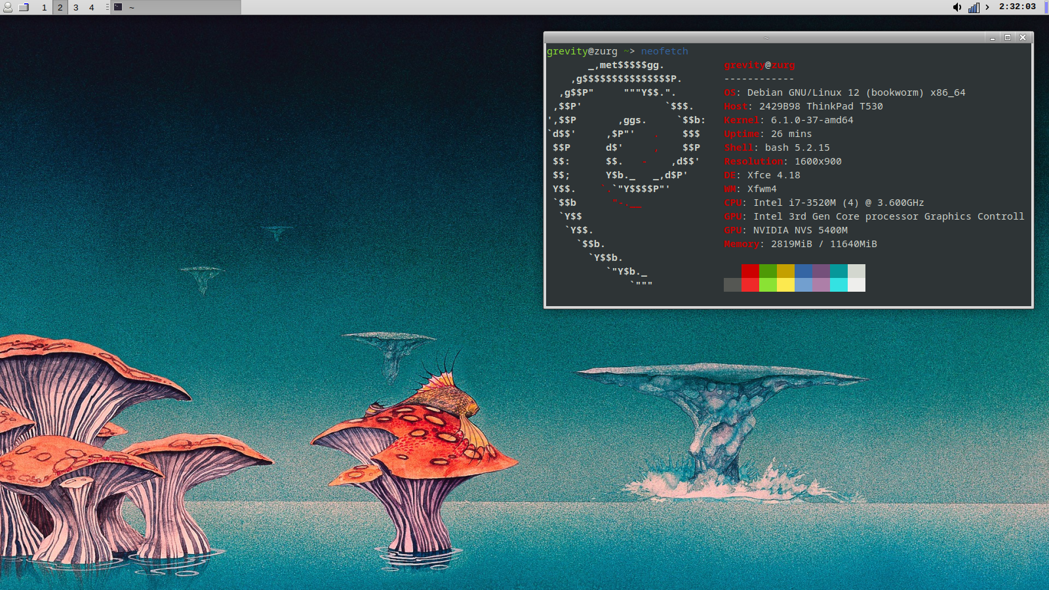
Task: Click the window list drag handle
Action: click(x=107, y=7)
